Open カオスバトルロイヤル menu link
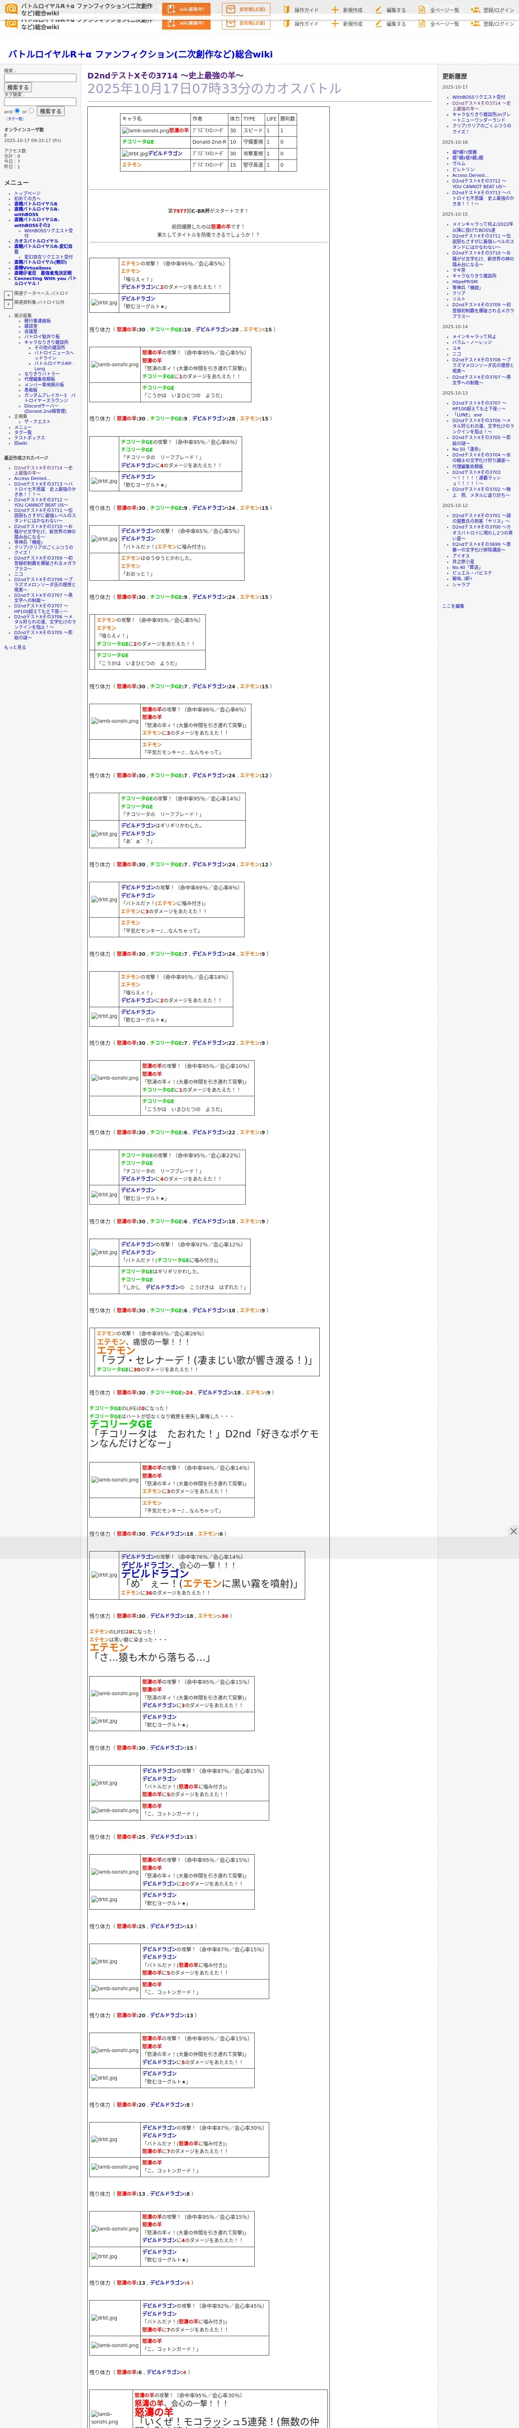This screenshot has width=519, height=2428. [36, 240]
